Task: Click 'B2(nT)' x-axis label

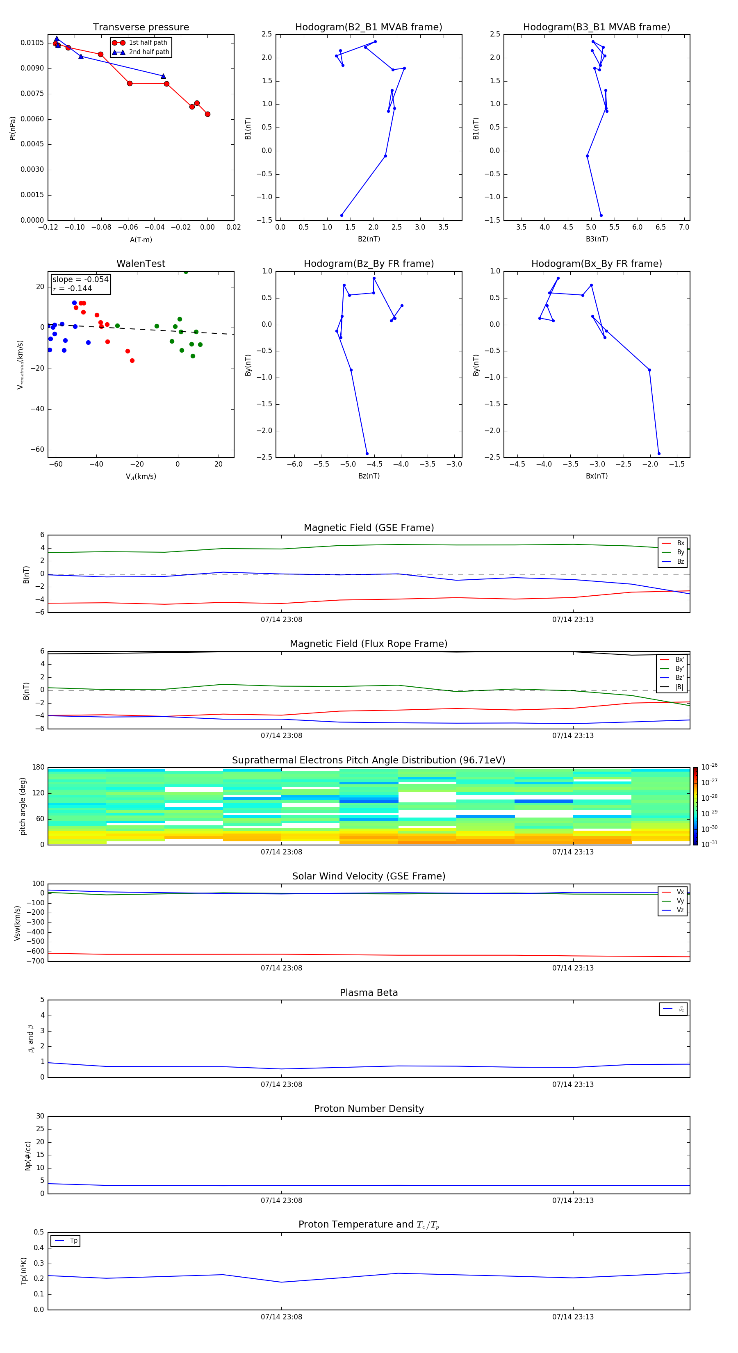Action: coord(369,239)
